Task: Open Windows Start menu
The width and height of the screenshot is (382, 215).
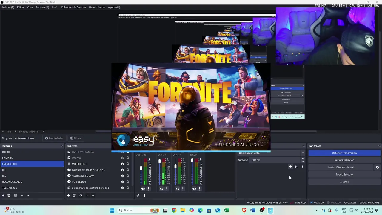Action: pyautogui.click(x=112, y=210)
